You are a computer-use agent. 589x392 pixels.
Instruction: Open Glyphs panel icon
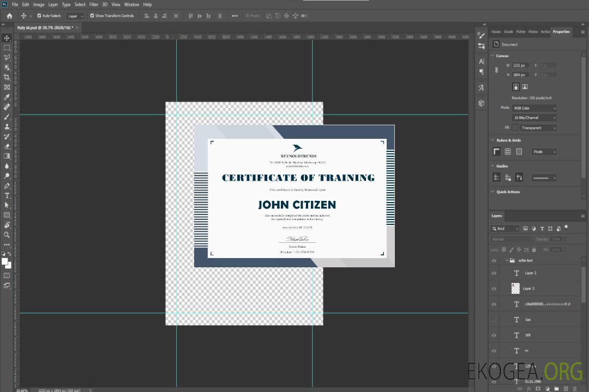(x=481, y=88)
